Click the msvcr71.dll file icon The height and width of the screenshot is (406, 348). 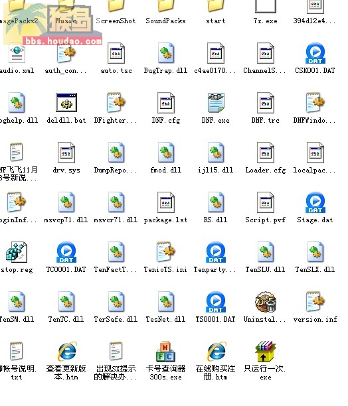116,202
